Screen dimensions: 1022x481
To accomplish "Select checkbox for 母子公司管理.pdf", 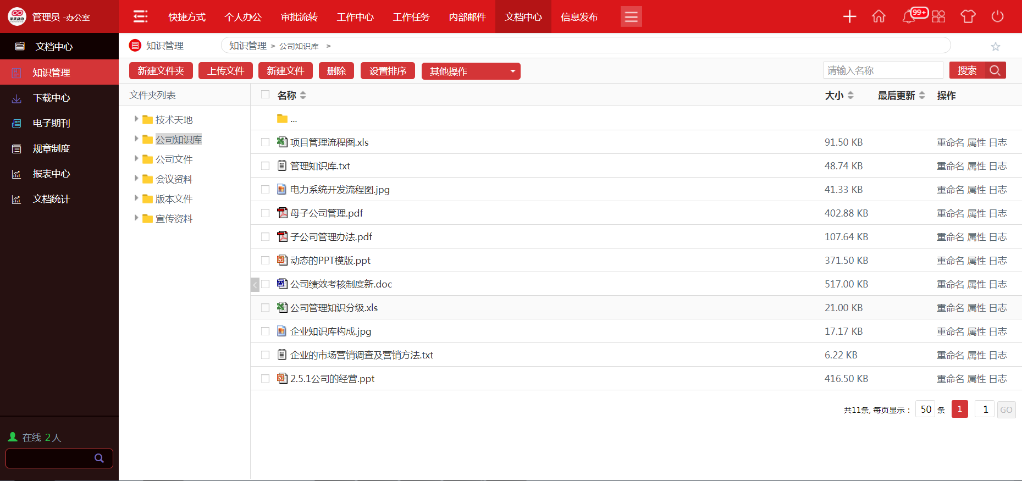I will click(x=265, y=213).
